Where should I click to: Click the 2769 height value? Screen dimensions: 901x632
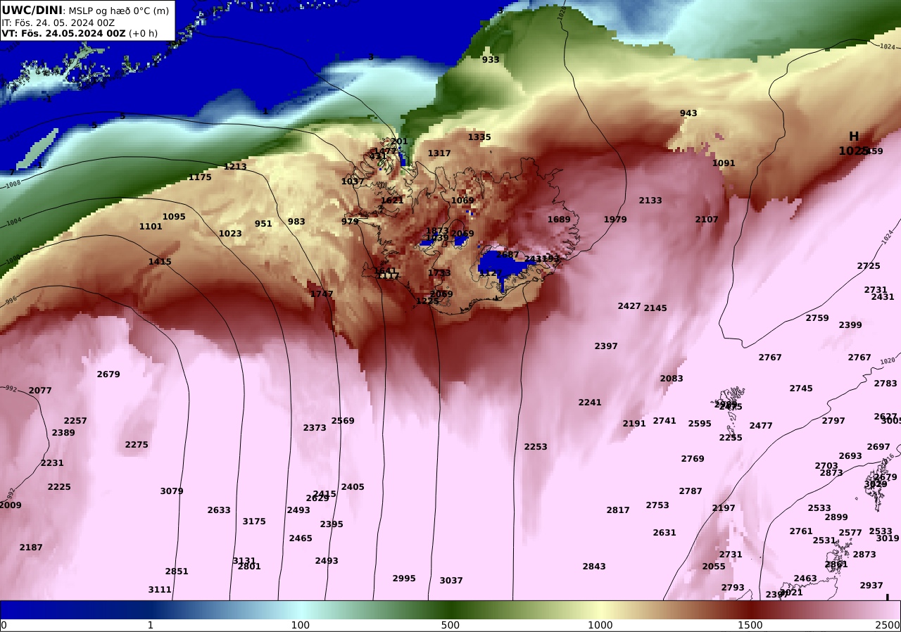click(693, 459)
